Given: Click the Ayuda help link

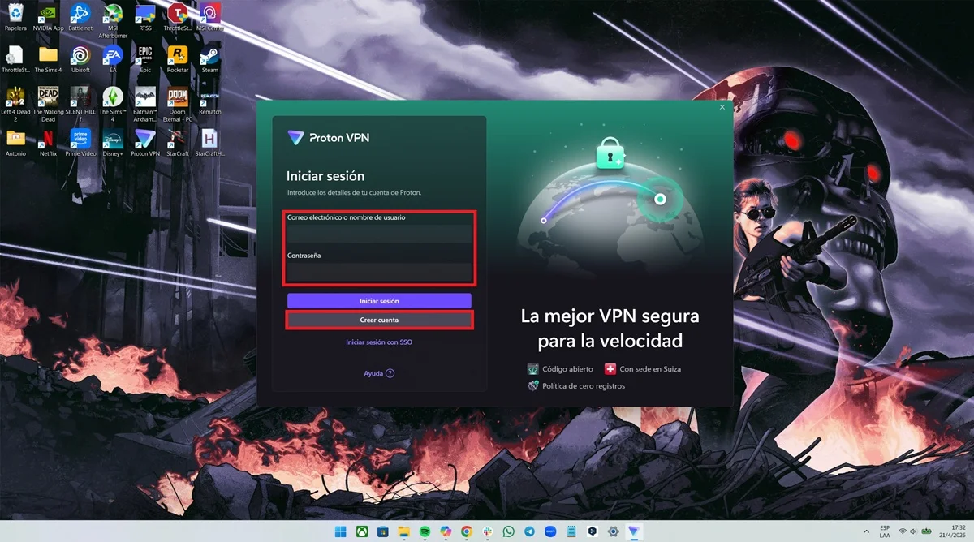Looking at the screenshot, I should 375,373.
